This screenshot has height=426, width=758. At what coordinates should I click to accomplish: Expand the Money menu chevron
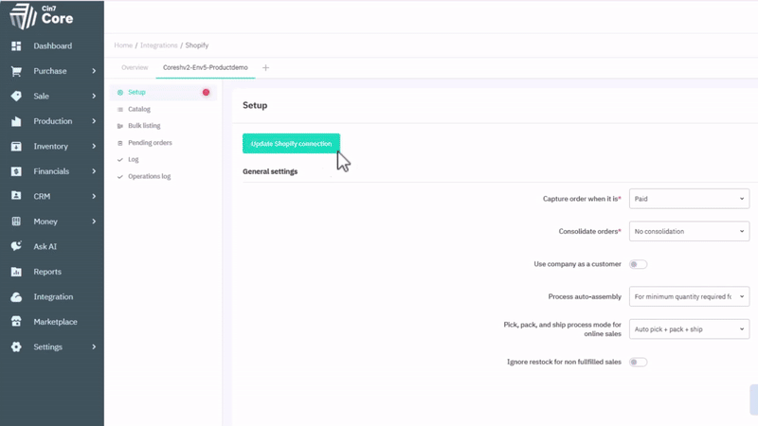(x=94, y=222)
